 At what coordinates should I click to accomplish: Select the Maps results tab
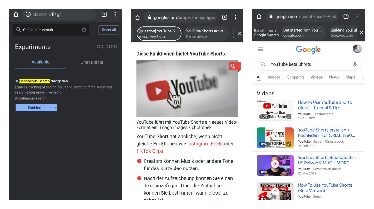[x=350, y=77]
